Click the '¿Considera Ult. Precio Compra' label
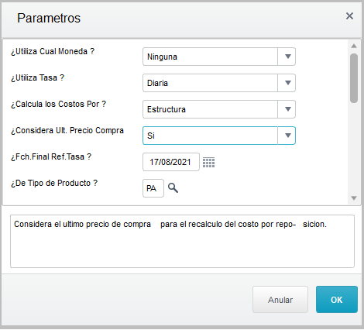 click(x=67, y=130)
